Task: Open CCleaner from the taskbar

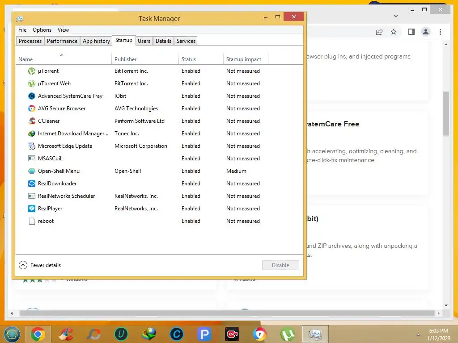Action: pos(66,334)
